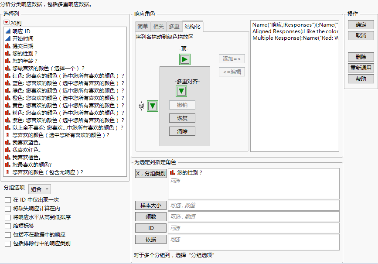
Task: Click the continuous icon next to 开始时间
Action: [x=8, y=38]
